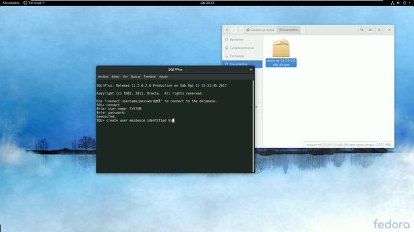Close the Files window
The image size is (414, 232).
coord(389,30)
